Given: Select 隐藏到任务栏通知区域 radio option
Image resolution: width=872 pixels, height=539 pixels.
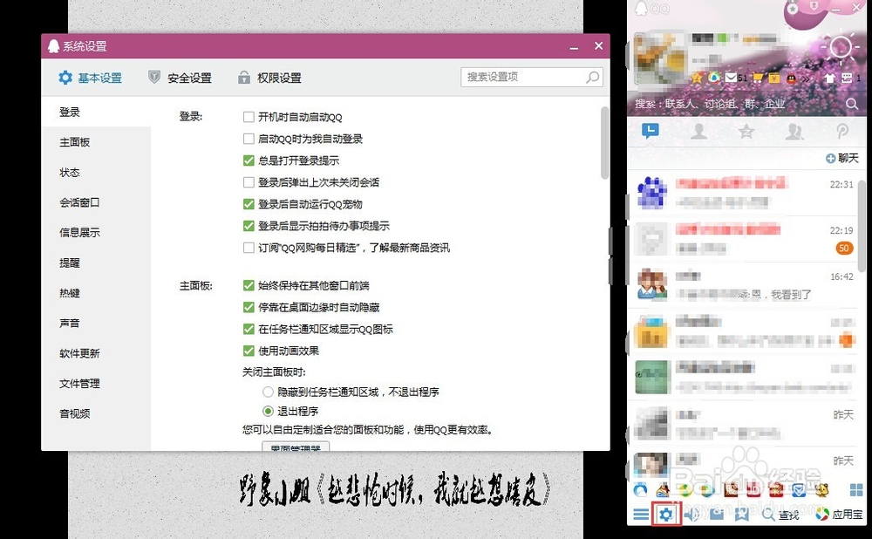Looking at the screenshot, I should point(268,392).
